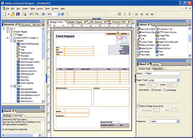This screenshot has width=193, height=138.
Task: Select Password Field in Library
Action: pos(146,45)
